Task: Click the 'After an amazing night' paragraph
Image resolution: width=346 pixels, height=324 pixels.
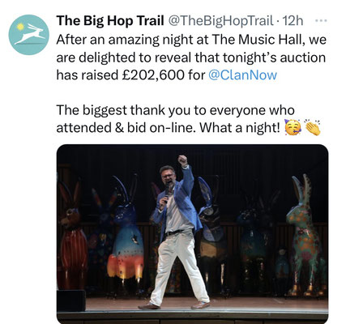Action: (191, 58)
